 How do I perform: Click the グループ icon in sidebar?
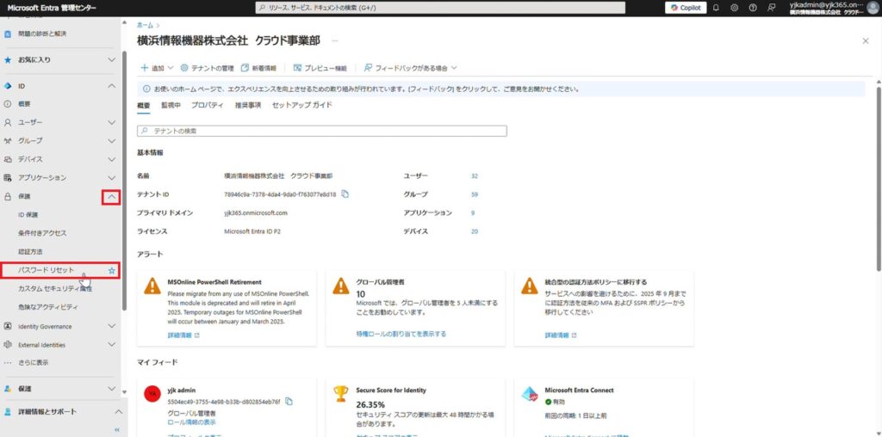(8, 140)
